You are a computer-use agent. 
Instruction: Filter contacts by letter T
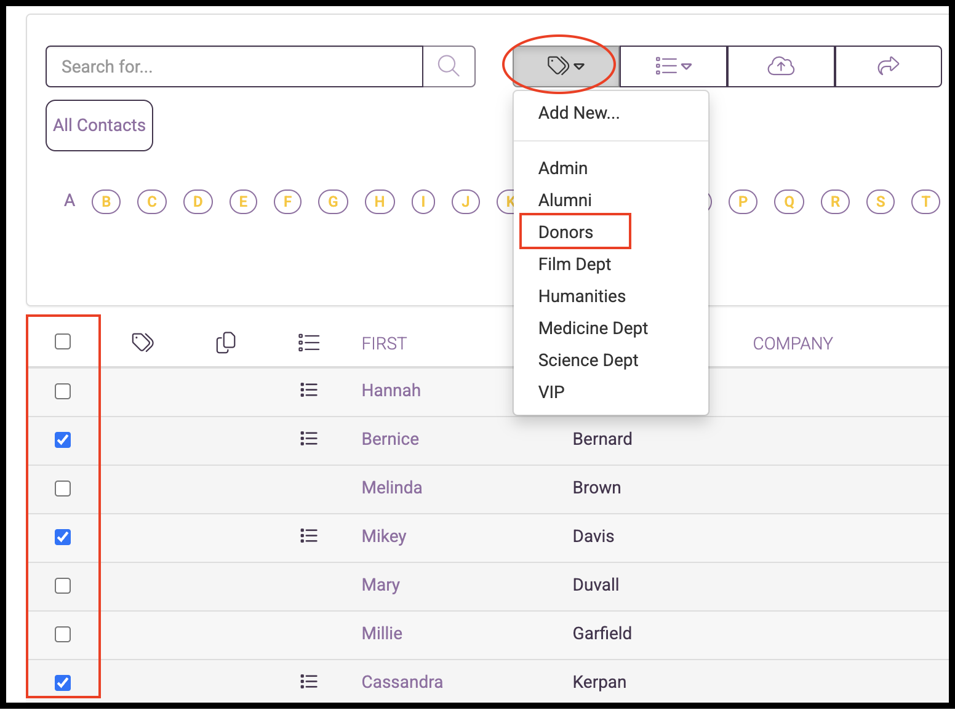coord(925,202)
